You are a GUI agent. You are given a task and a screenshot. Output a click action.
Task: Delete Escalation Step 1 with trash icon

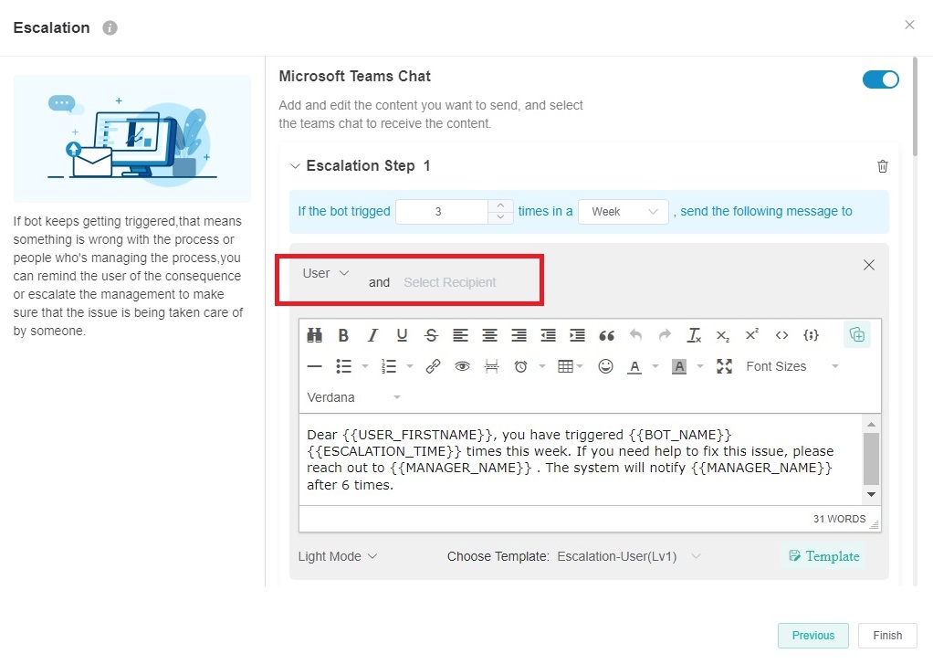pyautogui.click(x=882, y=166)
